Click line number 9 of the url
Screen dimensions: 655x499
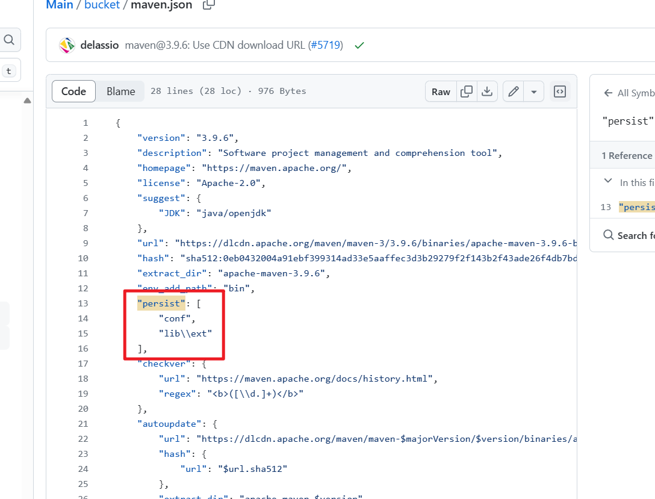pos(85,243)
